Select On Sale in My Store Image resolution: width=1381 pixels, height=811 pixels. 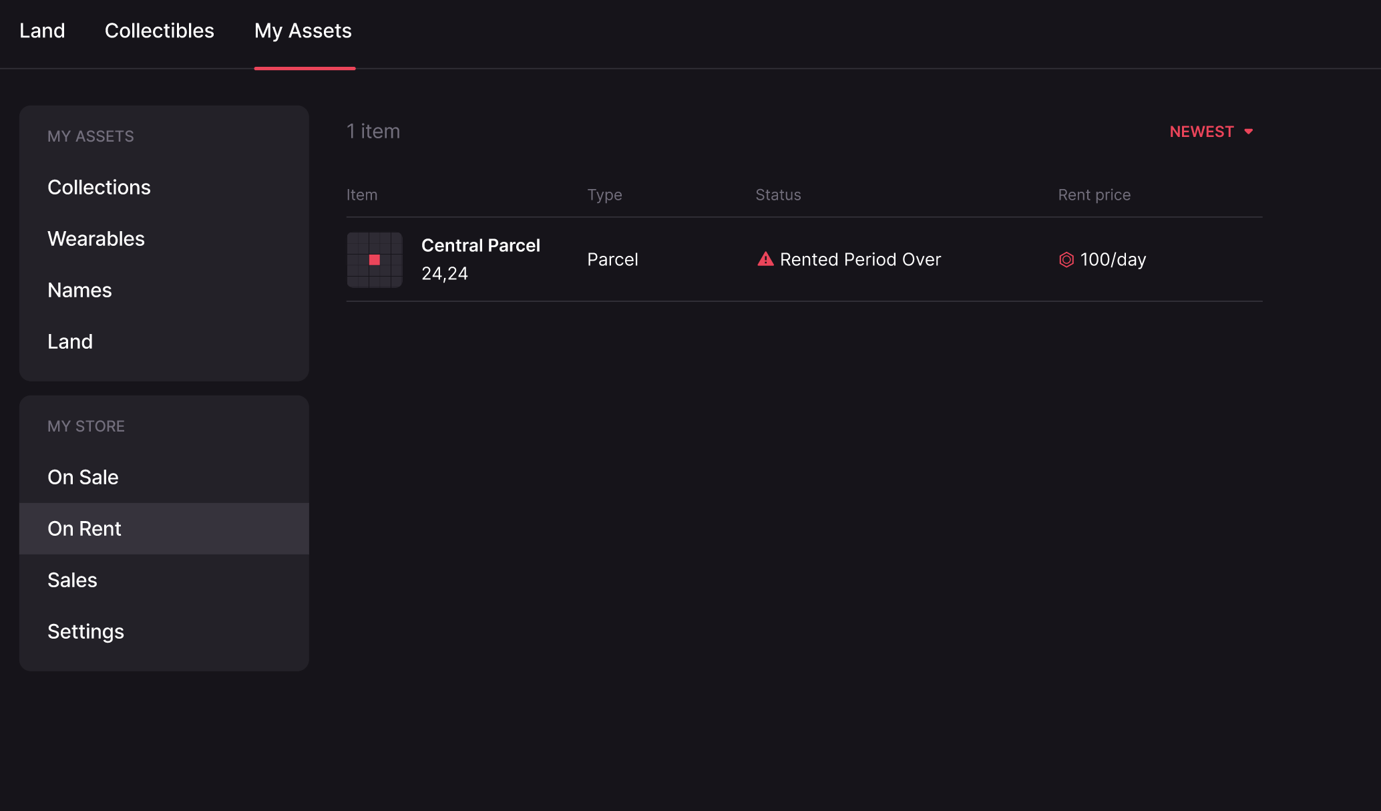(x=83, y=477)
